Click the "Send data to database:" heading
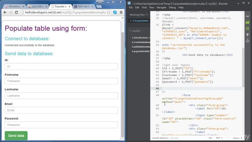The width and height of the screenshot is (252, 142). pyautogui.click(x=29, y=54)
